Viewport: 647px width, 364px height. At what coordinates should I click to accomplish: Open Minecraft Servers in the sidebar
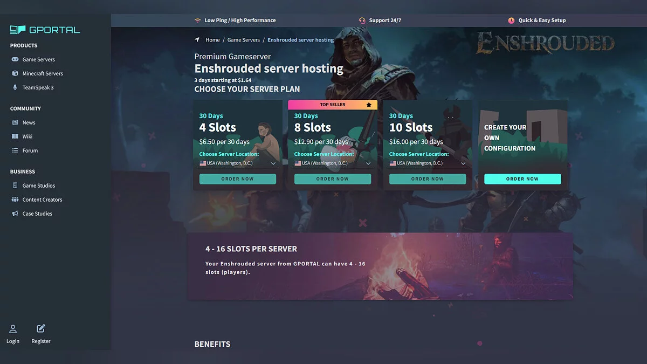[43, 73]
